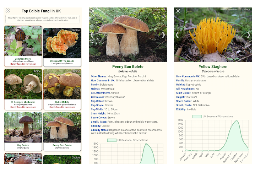Close the Penny Bun Bolete detail view
255x172 pixels.
tap(93, 11)
